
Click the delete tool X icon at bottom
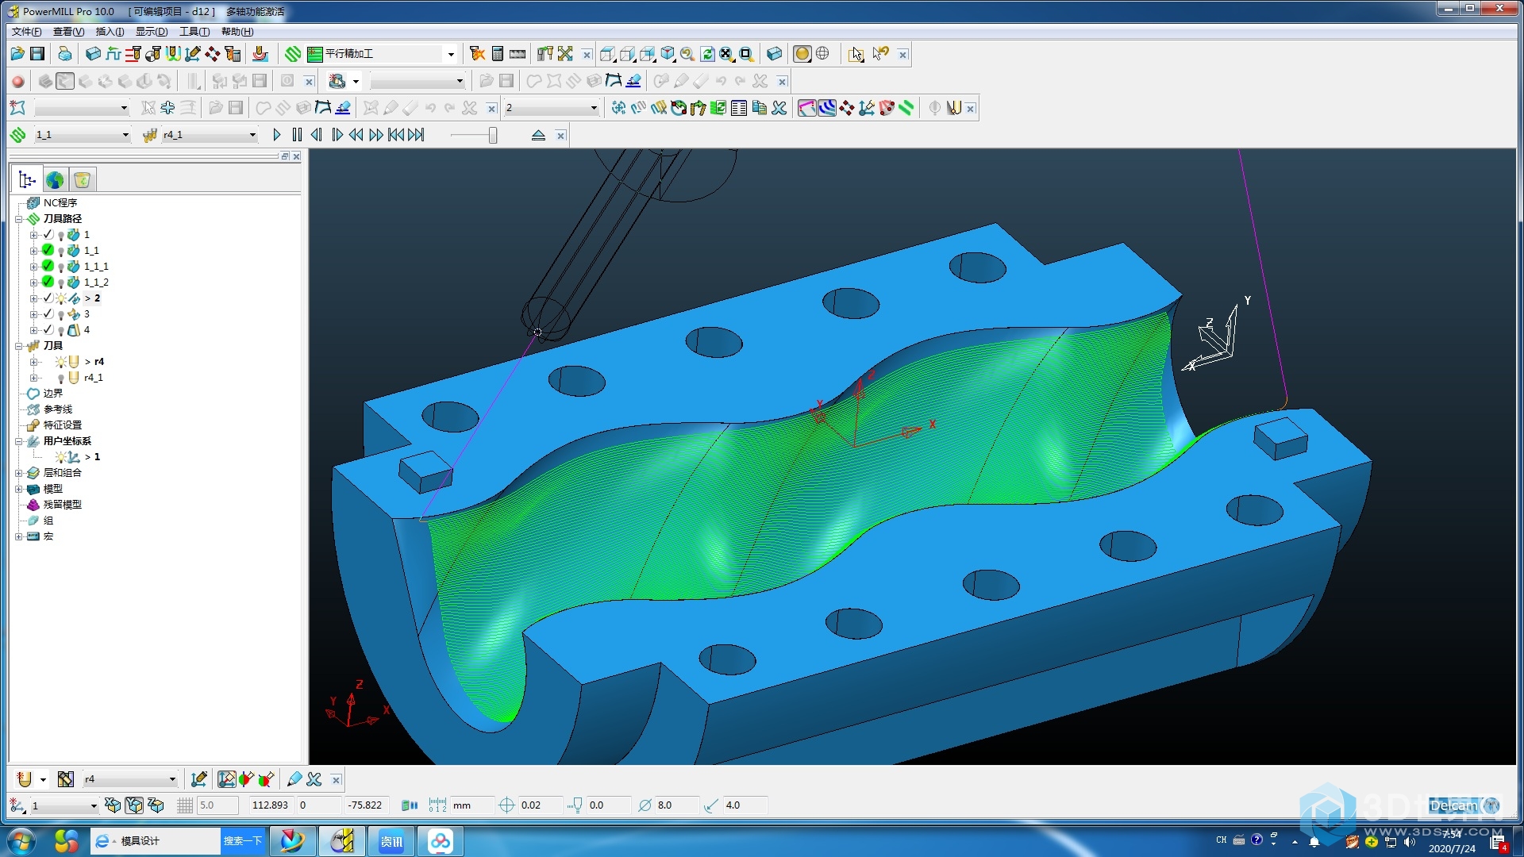point(314,779)
